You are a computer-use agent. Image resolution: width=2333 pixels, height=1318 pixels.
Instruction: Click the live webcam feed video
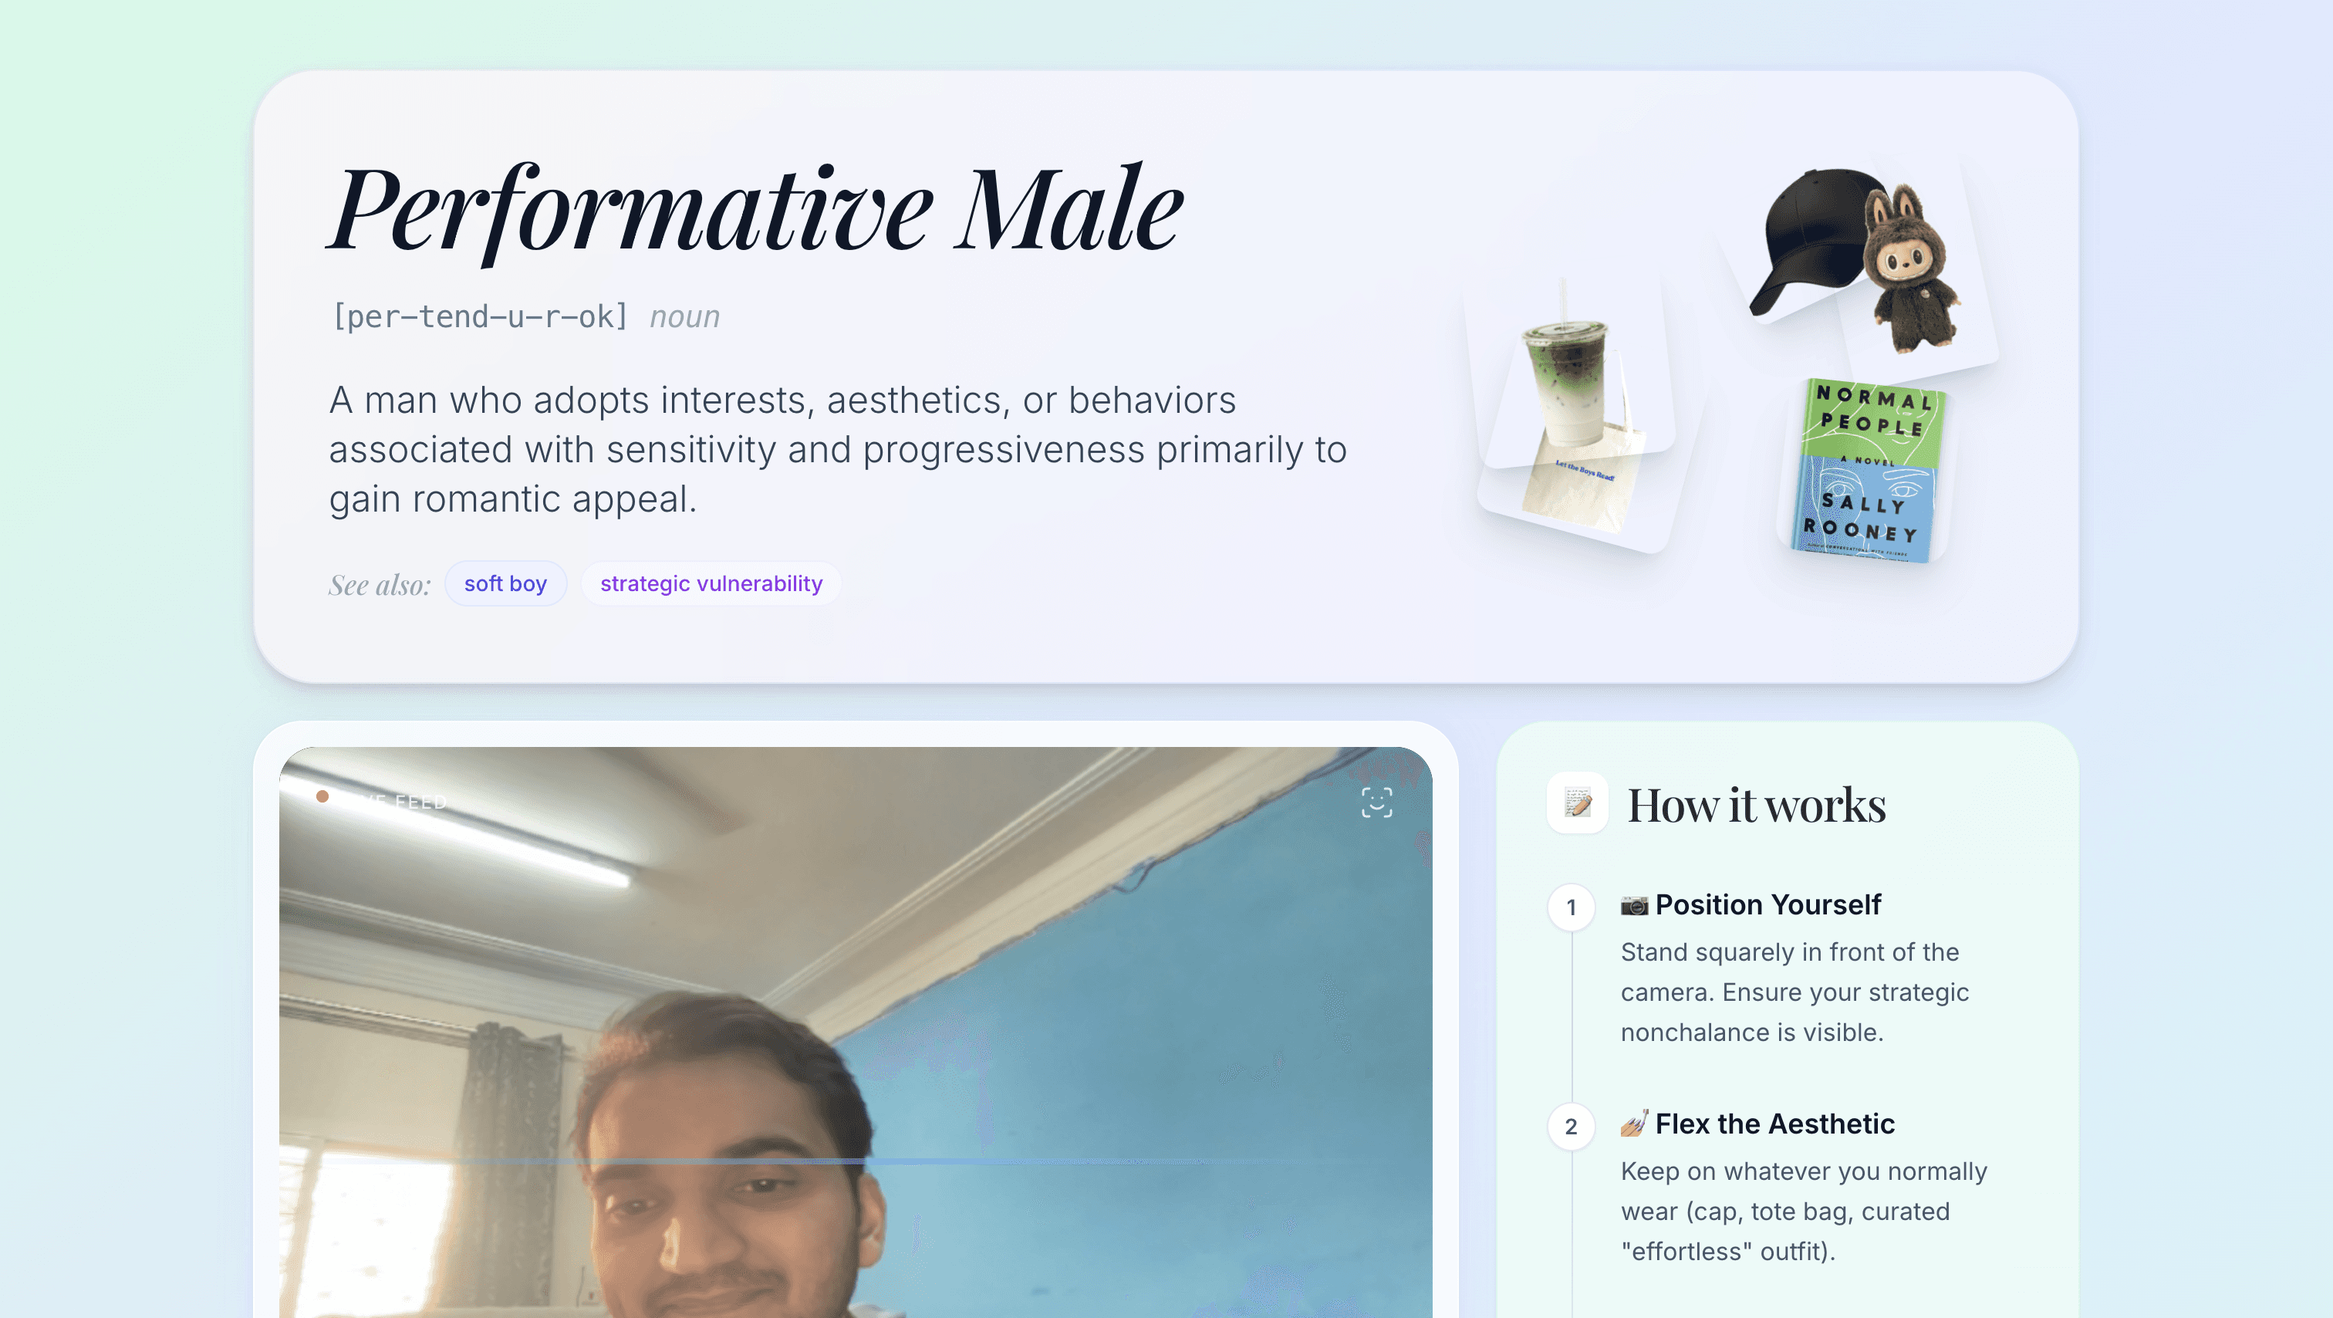(855, 1032)
